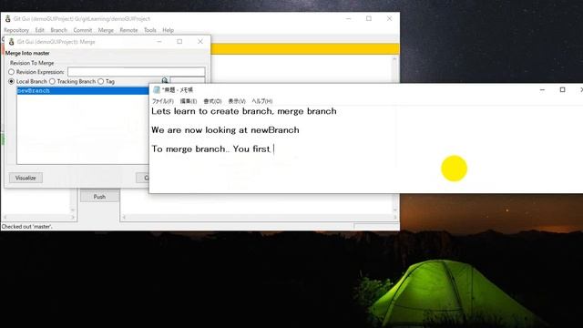Viewport: 583px width, 328px height.
Task: Open the Branch menu in Git Gui
Action: click(58, 30)
